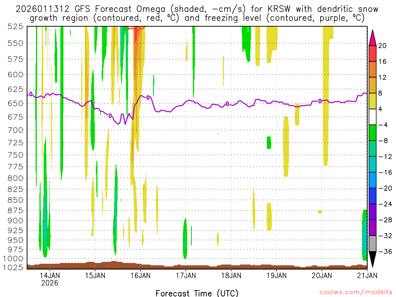Click the chart title line starting 2026011312 GFS
This screenshot has width=396, height=297.
tap(197, 9)
